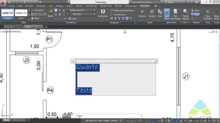Expand the text style gallery
220x123 pixels.
point(29,19)
